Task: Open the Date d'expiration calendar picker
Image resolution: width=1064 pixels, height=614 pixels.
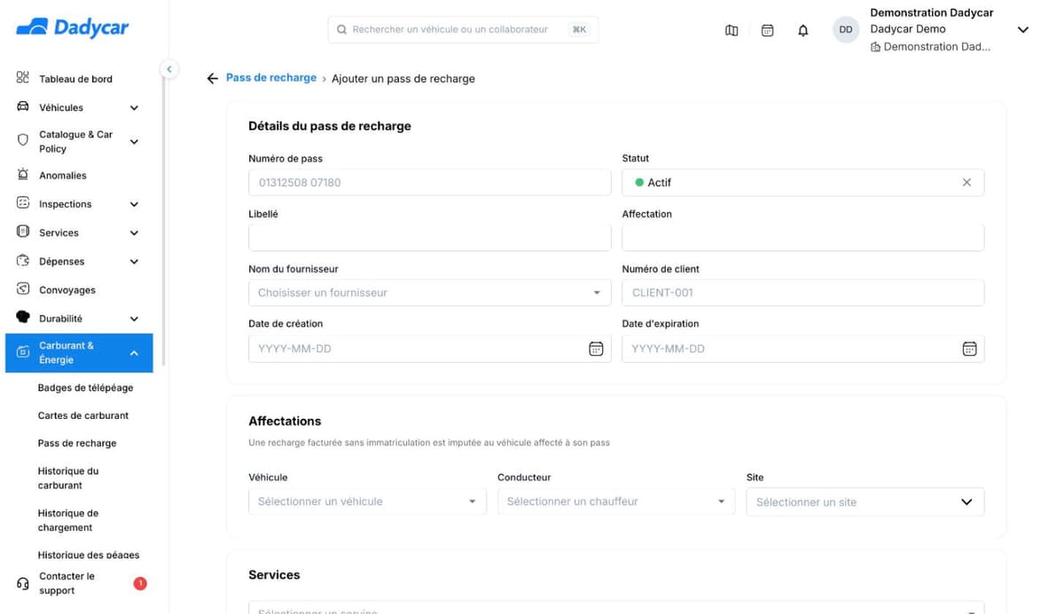Action: (969, 349)
